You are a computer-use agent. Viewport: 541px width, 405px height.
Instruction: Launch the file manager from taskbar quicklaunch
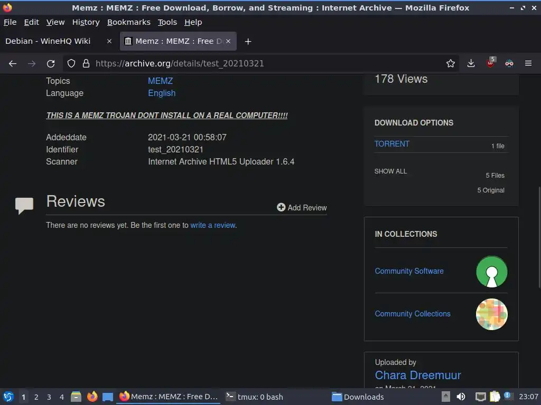click(x=76, y=397)
